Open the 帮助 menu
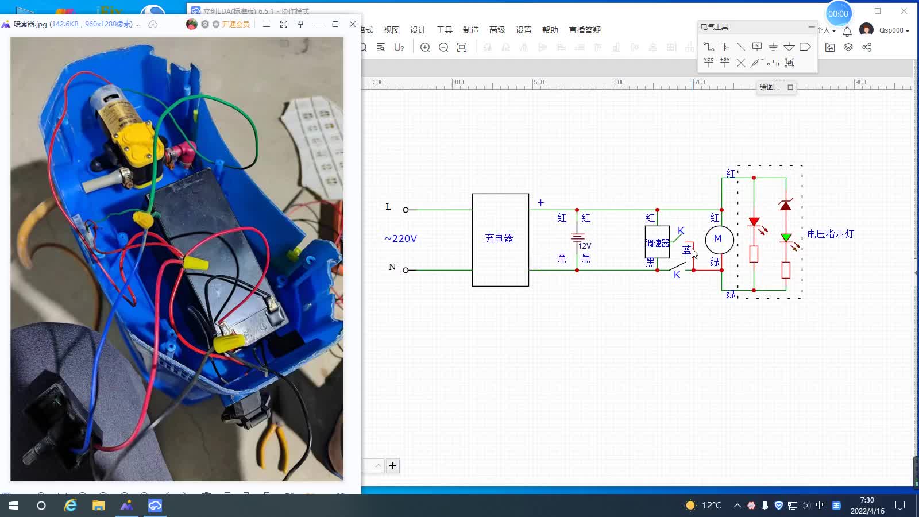This screenshot has width=919, height=517. 550,30
